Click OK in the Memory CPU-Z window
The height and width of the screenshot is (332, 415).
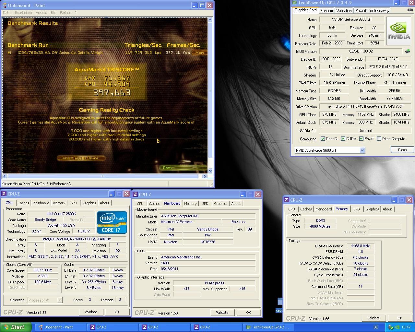(x=400, y=318)
